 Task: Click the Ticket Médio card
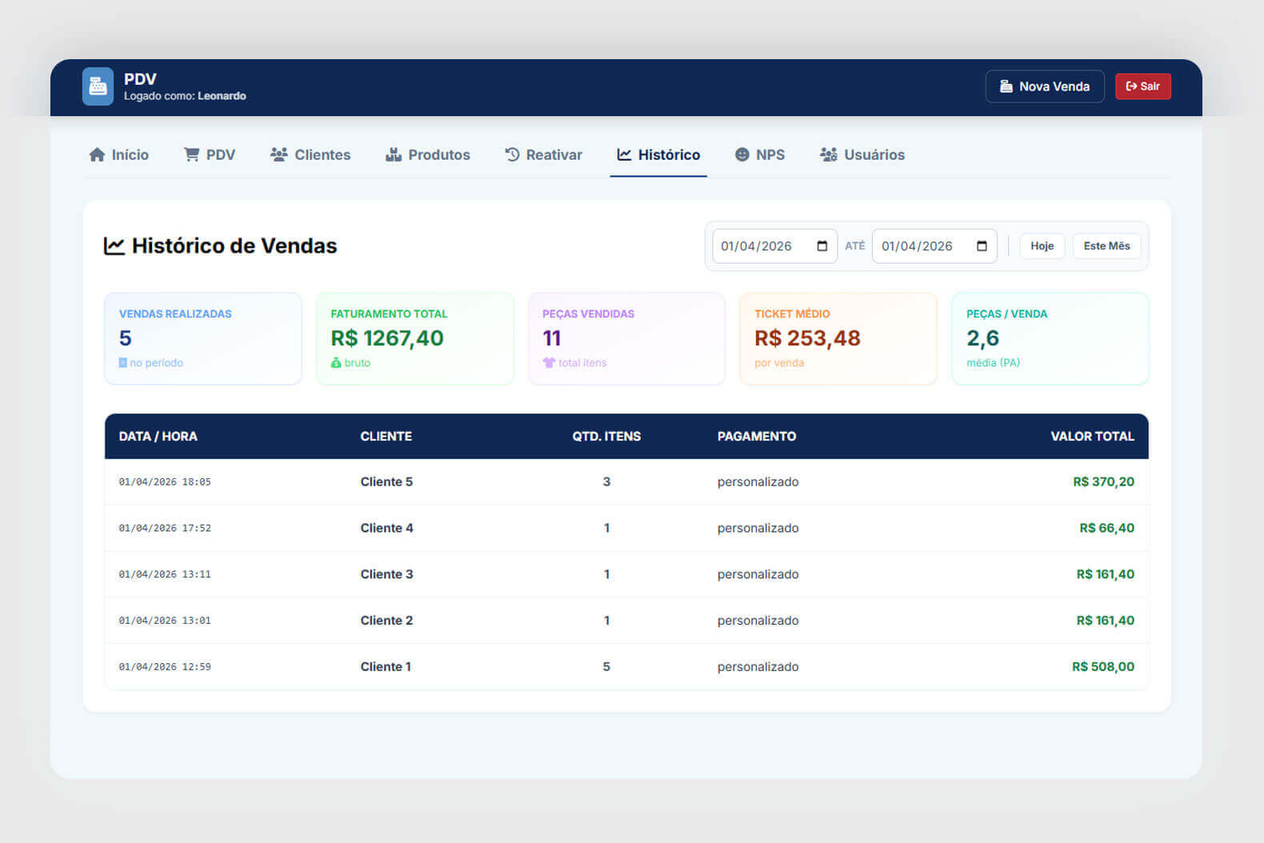point(838,338)
